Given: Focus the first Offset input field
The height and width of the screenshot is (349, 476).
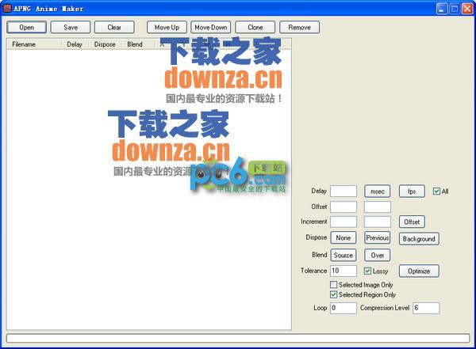Looking at the screenshot, I should pyautogui.click(x=344, y=207).
